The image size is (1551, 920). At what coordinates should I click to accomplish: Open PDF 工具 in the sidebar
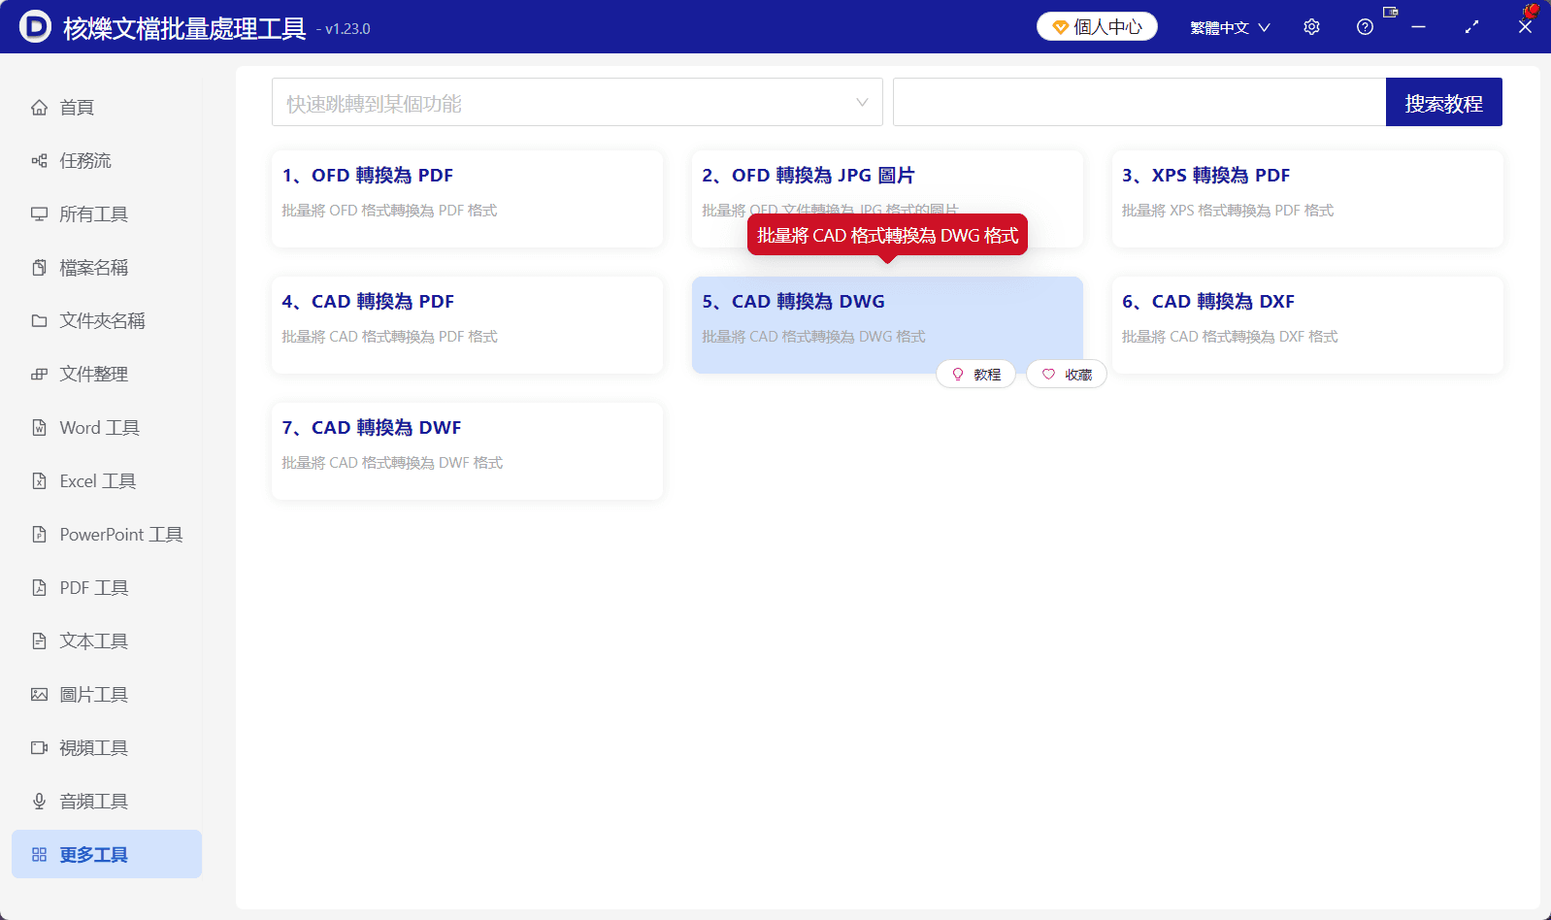[107, 587]
